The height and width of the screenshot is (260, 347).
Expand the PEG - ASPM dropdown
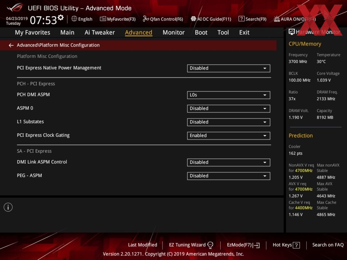coord(229,176)
